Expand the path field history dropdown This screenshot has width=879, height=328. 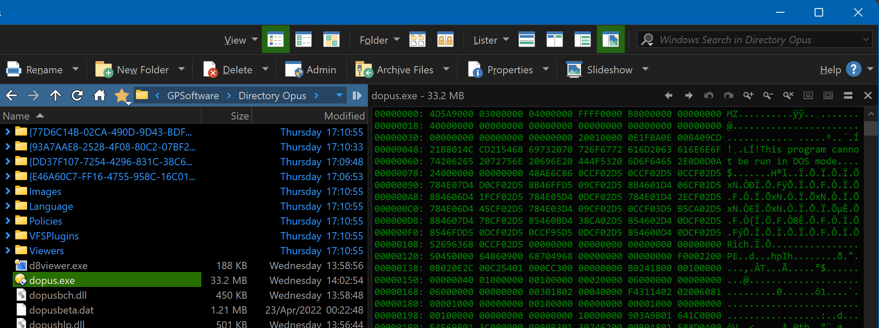[x=339, y=95]
